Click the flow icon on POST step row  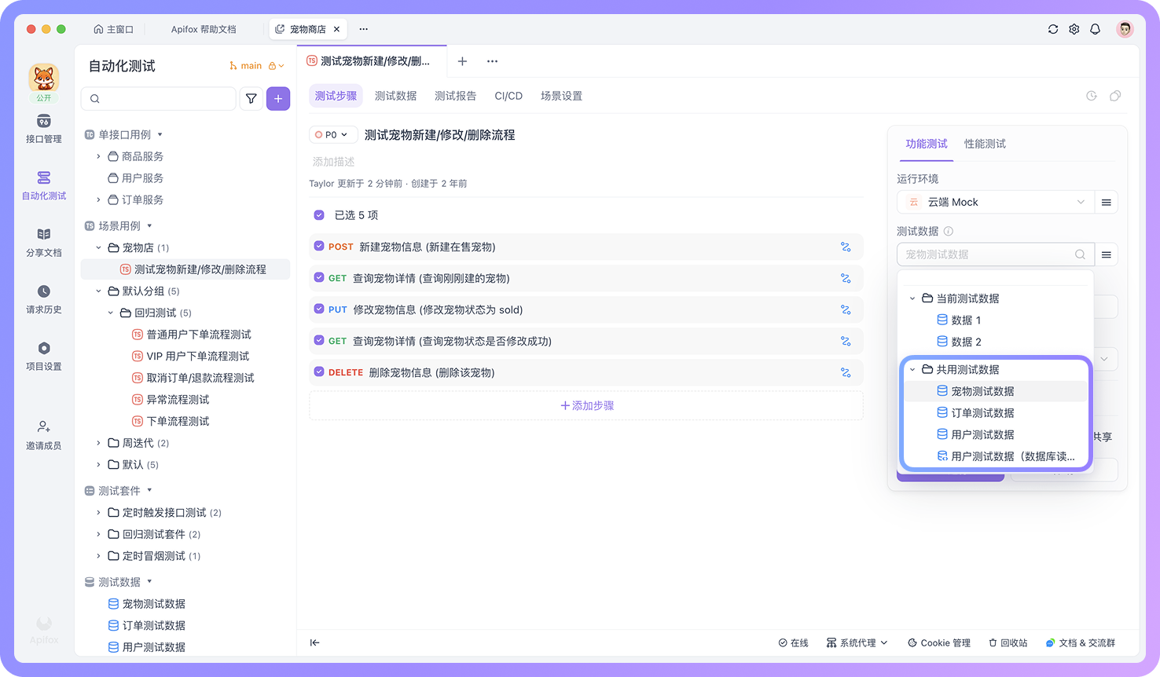tap(846, 247)
